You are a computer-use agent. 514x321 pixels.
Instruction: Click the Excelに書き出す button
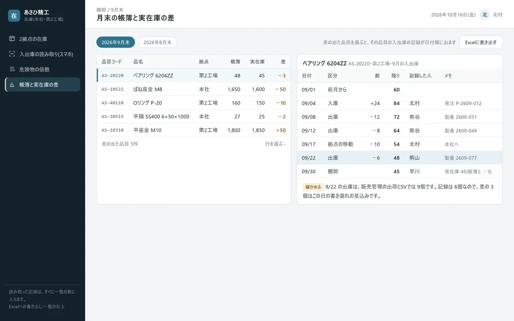coord(481,42)
